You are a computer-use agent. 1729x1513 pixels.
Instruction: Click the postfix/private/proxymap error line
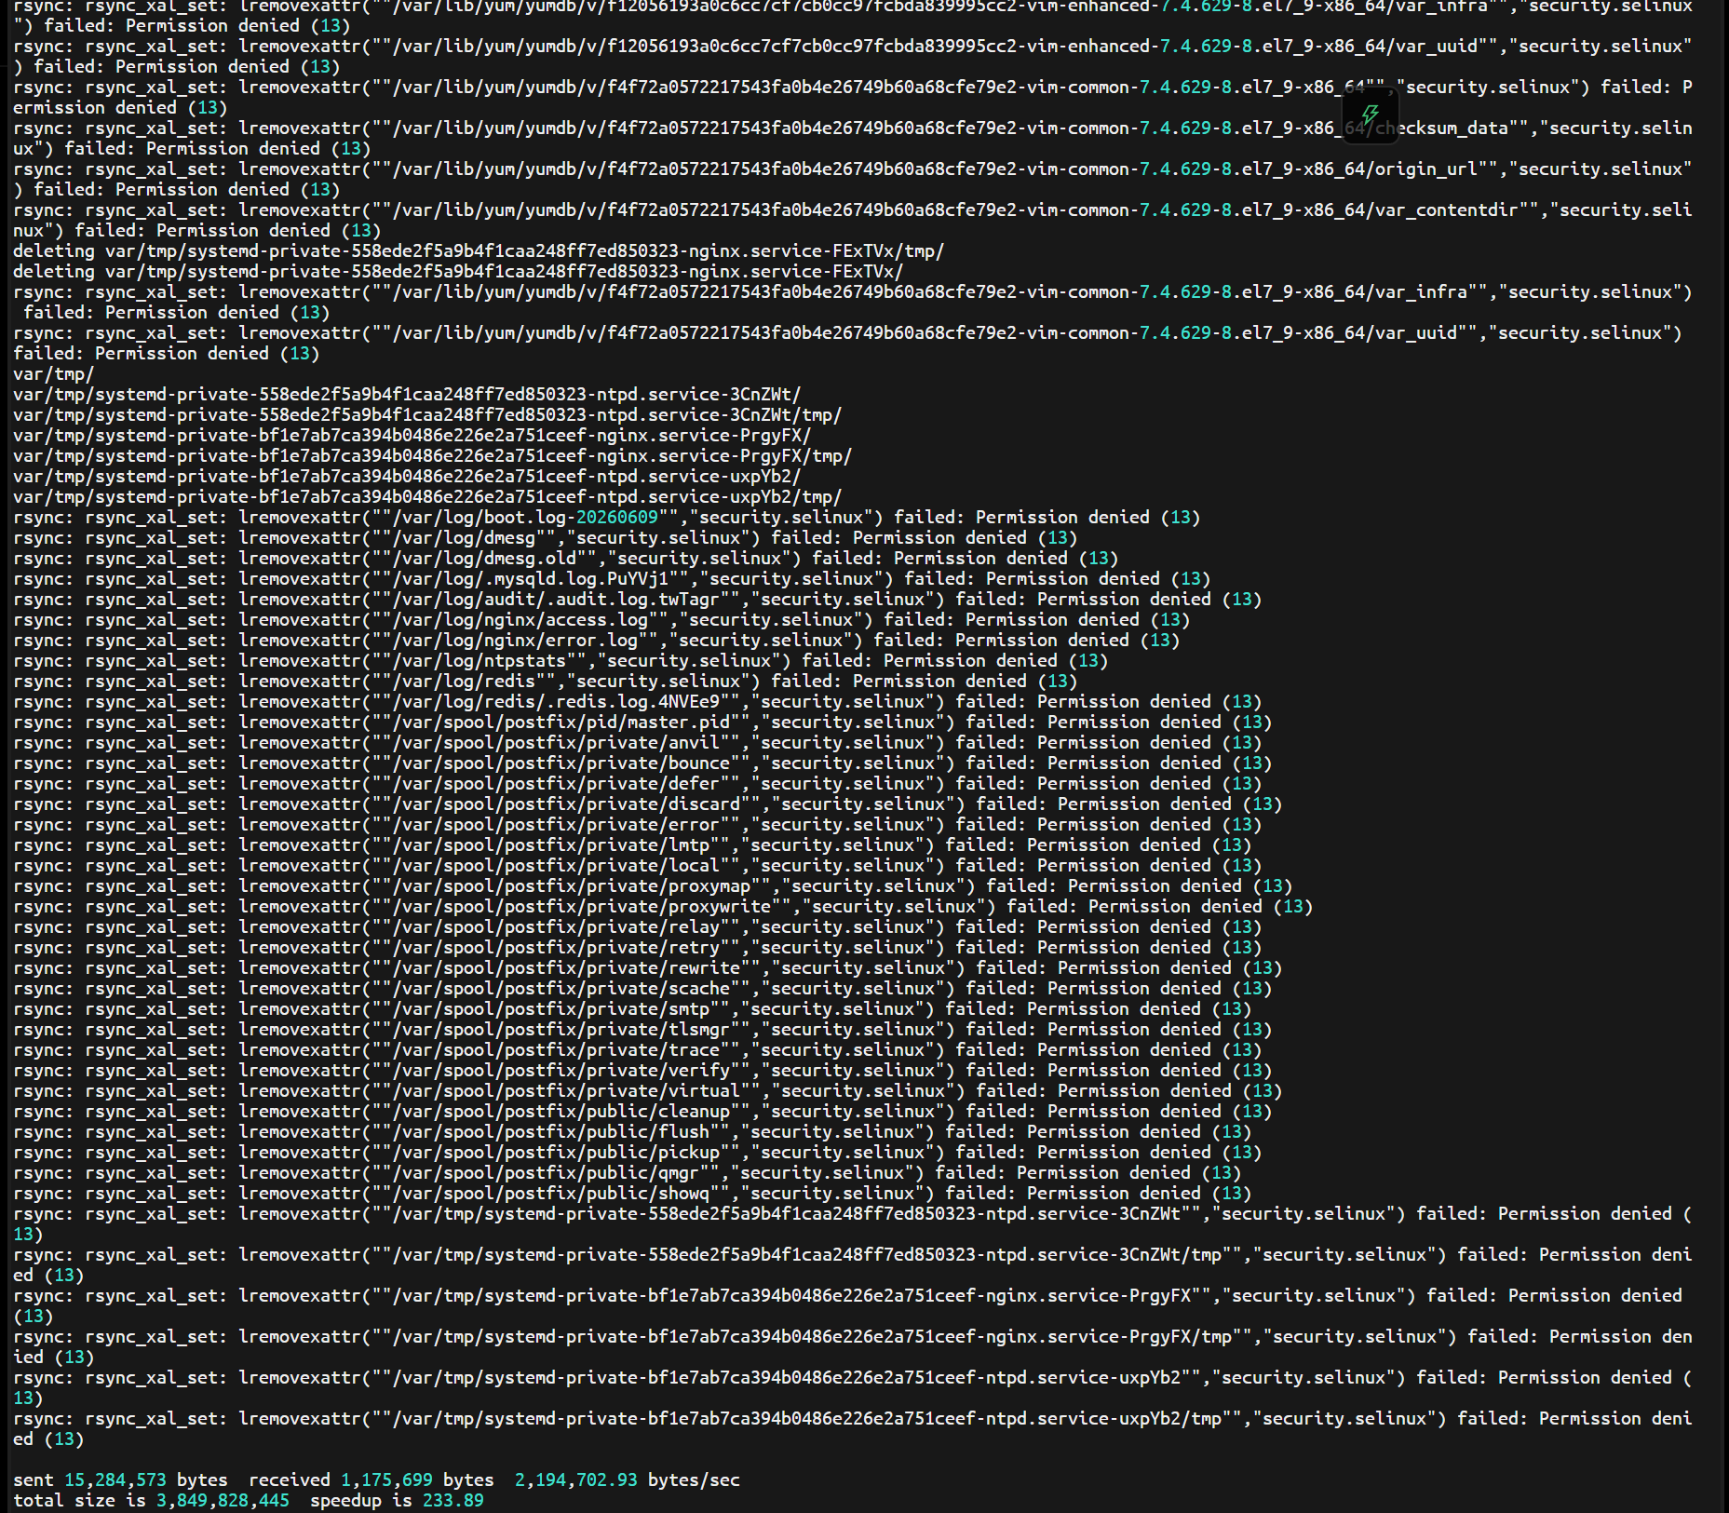tap(653, 886)
